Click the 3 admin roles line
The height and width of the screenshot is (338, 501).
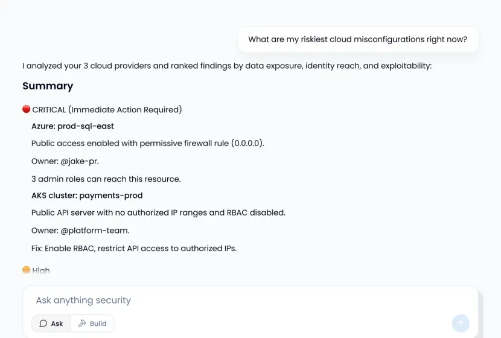(x=106, y=179)
